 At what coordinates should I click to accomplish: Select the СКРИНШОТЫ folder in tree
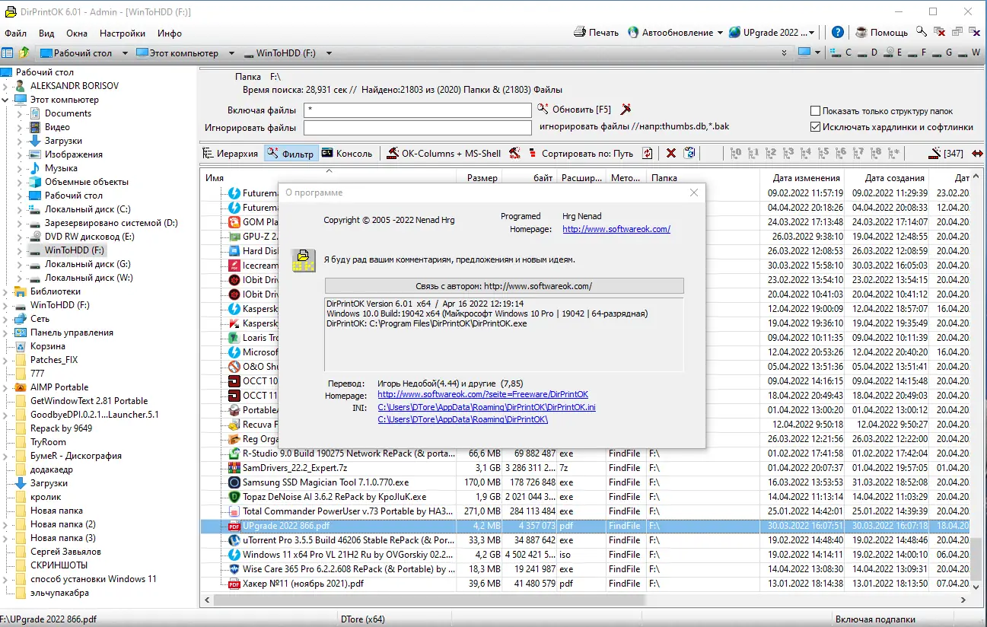pos(59,565)
